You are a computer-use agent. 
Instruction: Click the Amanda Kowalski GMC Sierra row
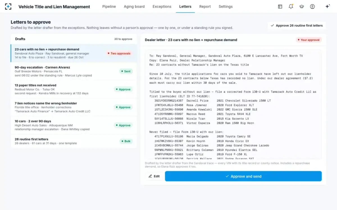[x=206, y=109]
